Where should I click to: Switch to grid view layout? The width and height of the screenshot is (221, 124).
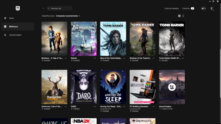pos(179,16)
